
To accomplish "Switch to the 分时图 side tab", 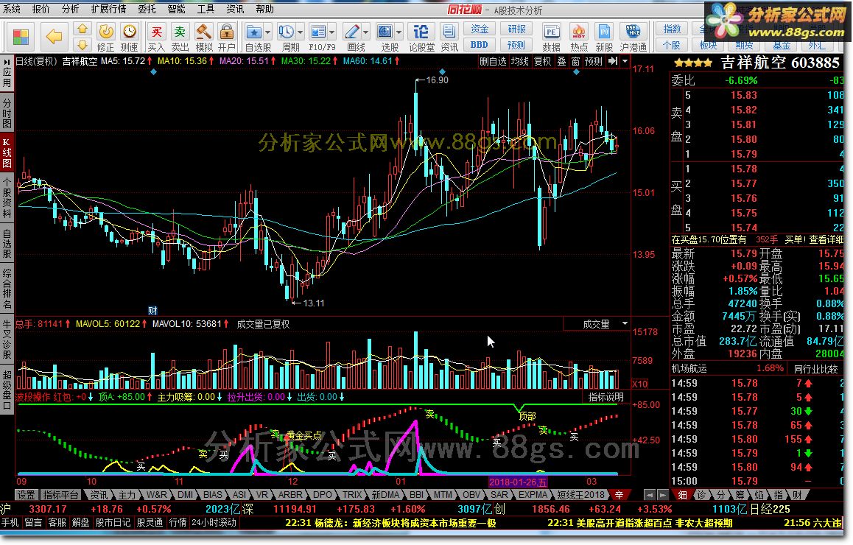I will coord(7,113).
